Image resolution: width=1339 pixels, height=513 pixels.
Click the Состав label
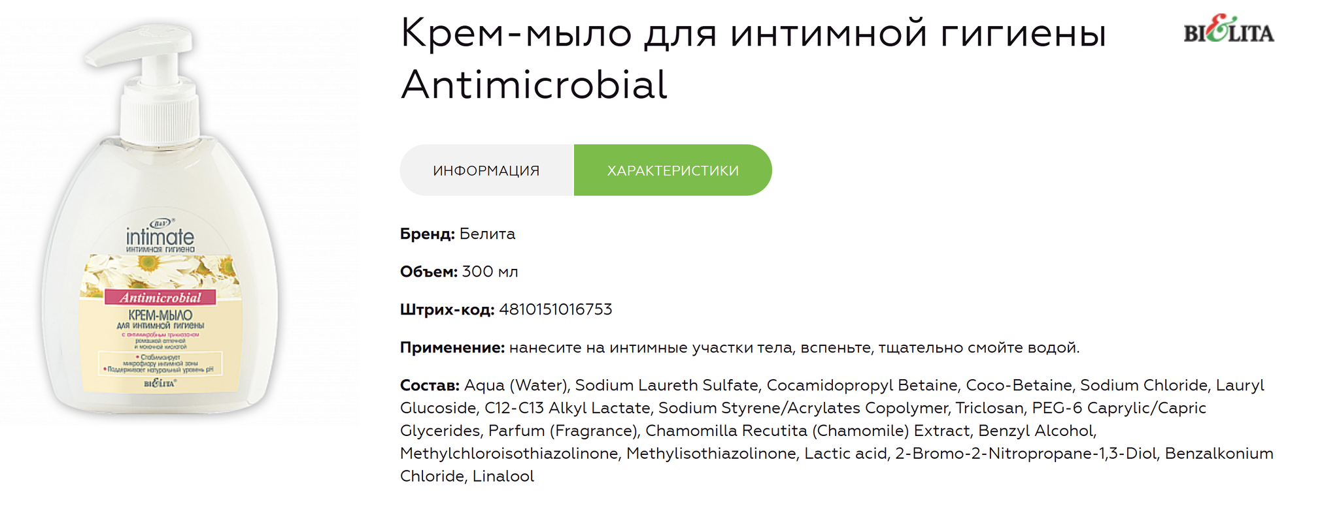click(430, 385)
